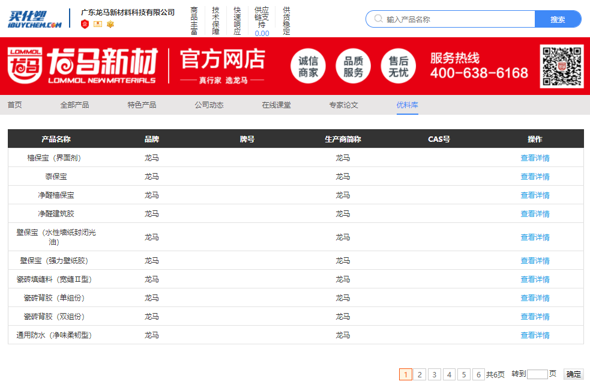Click product name 漆保宝
Viewport: 590px width, 390px height.
click(56, 176)
